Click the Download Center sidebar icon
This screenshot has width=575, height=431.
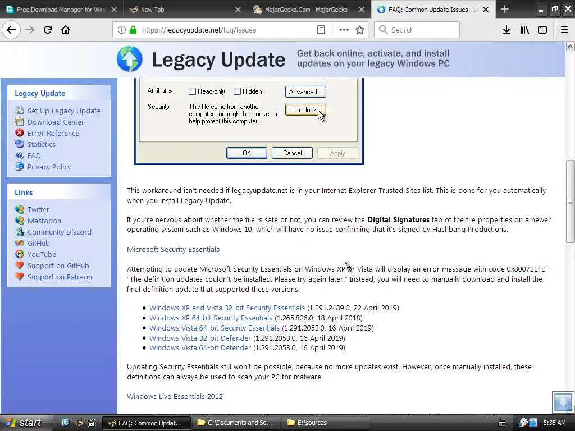[20, 121]
